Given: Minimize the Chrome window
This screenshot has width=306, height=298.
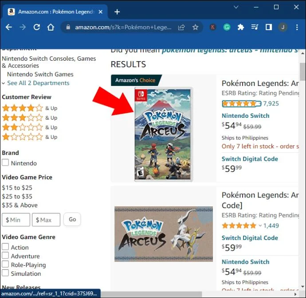Looking at the screenshot, I should point(256,7).
